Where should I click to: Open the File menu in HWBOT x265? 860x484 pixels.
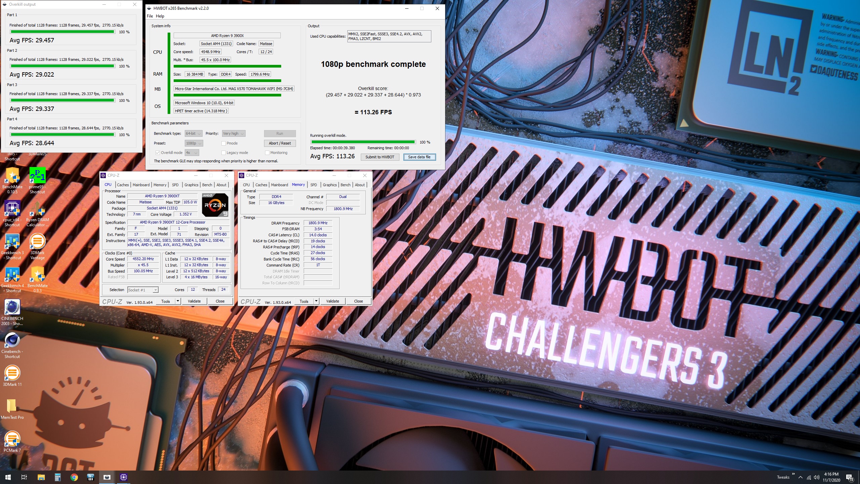150,16
